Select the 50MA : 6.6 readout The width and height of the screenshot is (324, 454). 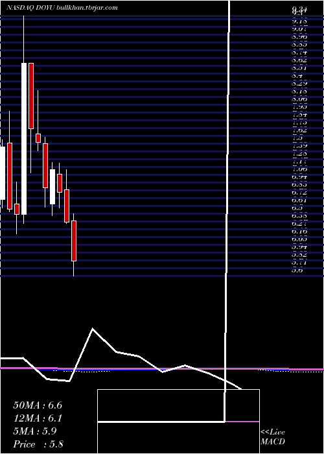tap(38, 405)
